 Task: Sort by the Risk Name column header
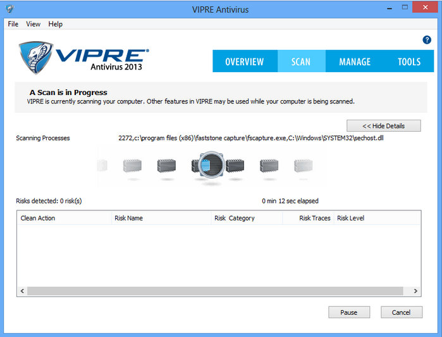tap(161, 218)
